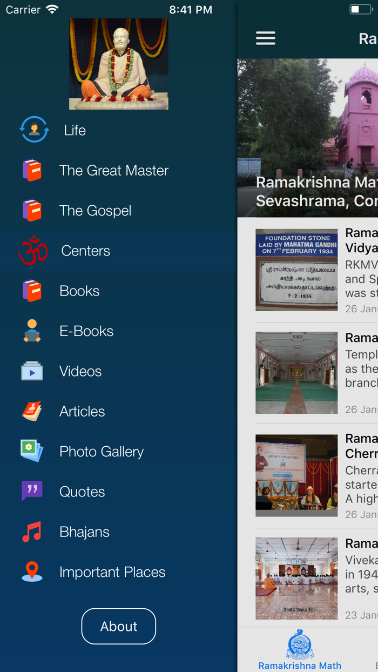The image size is (378, 672).
Task: Open the Hostel Prayer Hall thumbnail
Action: [x=296, y=578]
